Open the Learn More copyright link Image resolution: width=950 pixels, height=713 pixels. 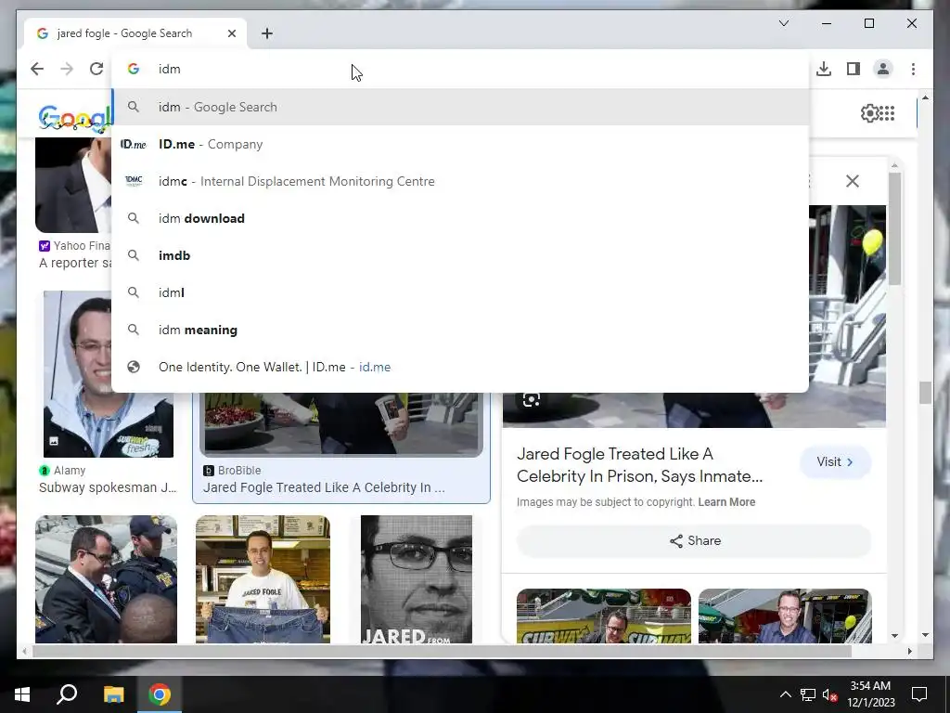[x=726, y=502]
